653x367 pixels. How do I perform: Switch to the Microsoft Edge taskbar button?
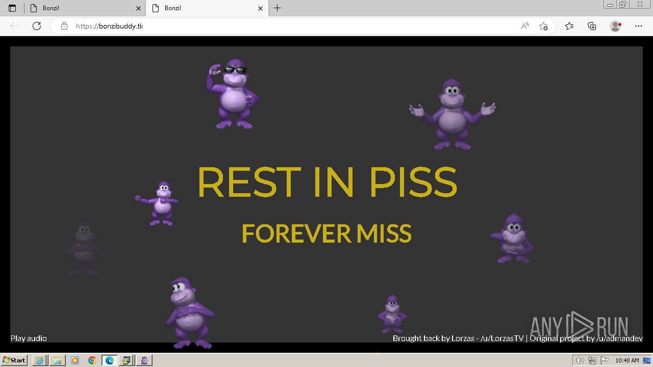point(110,360)
